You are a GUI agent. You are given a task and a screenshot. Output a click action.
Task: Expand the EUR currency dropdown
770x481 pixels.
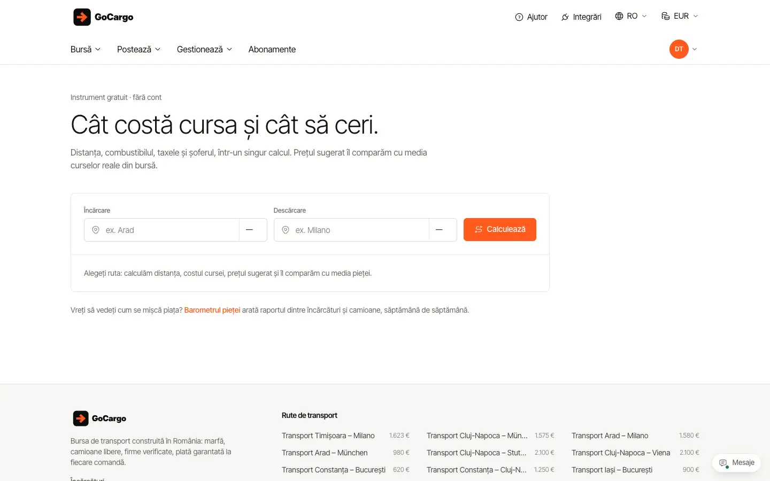click(x=680, y=16)
